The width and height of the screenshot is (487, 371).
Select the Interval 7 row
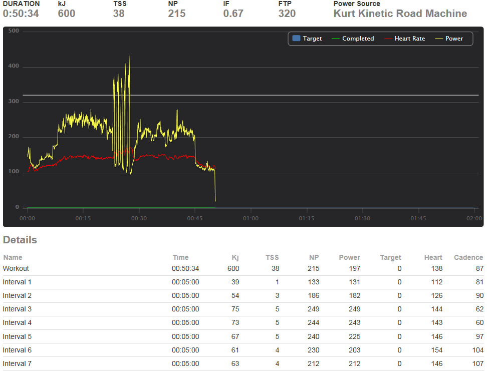tap(243, 363)
